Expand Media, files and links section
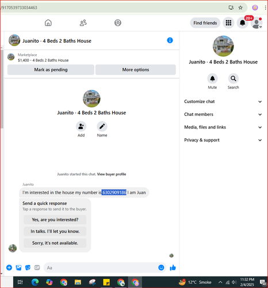This screenshot has width=268, height=288. click(223, 127)
